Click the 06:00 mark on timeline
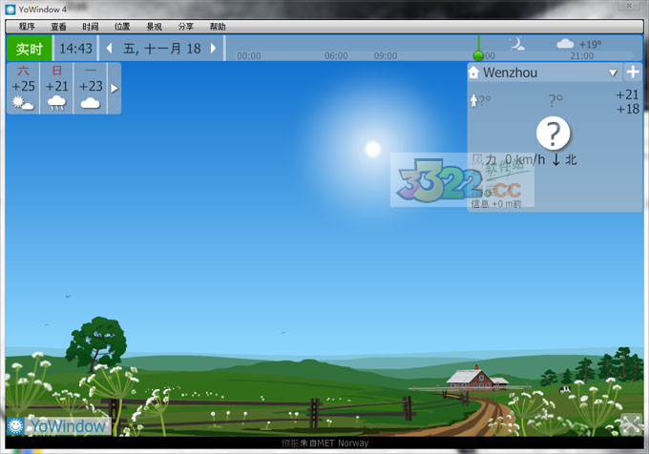Screen dimensions: 649x454 [x=336, y=56]
